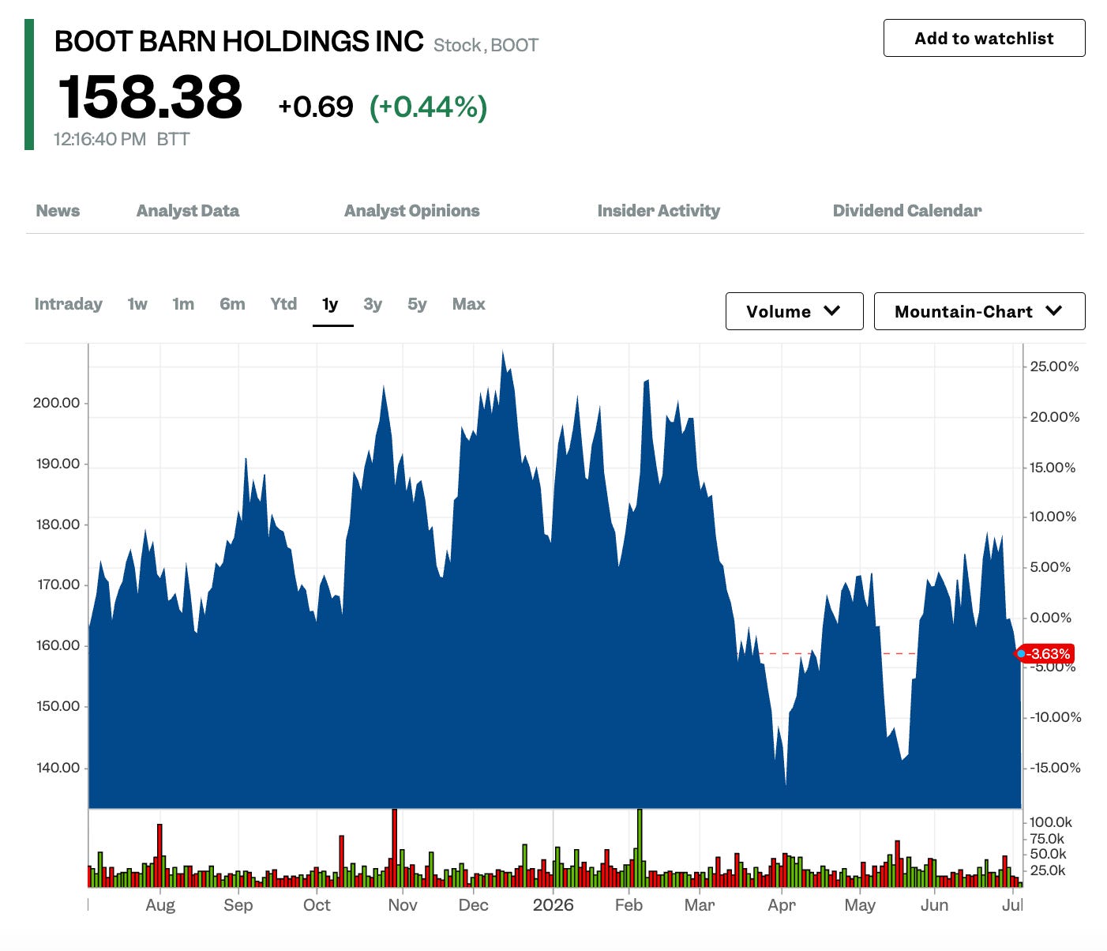Choose the Ytd chart range

point(283,304)
